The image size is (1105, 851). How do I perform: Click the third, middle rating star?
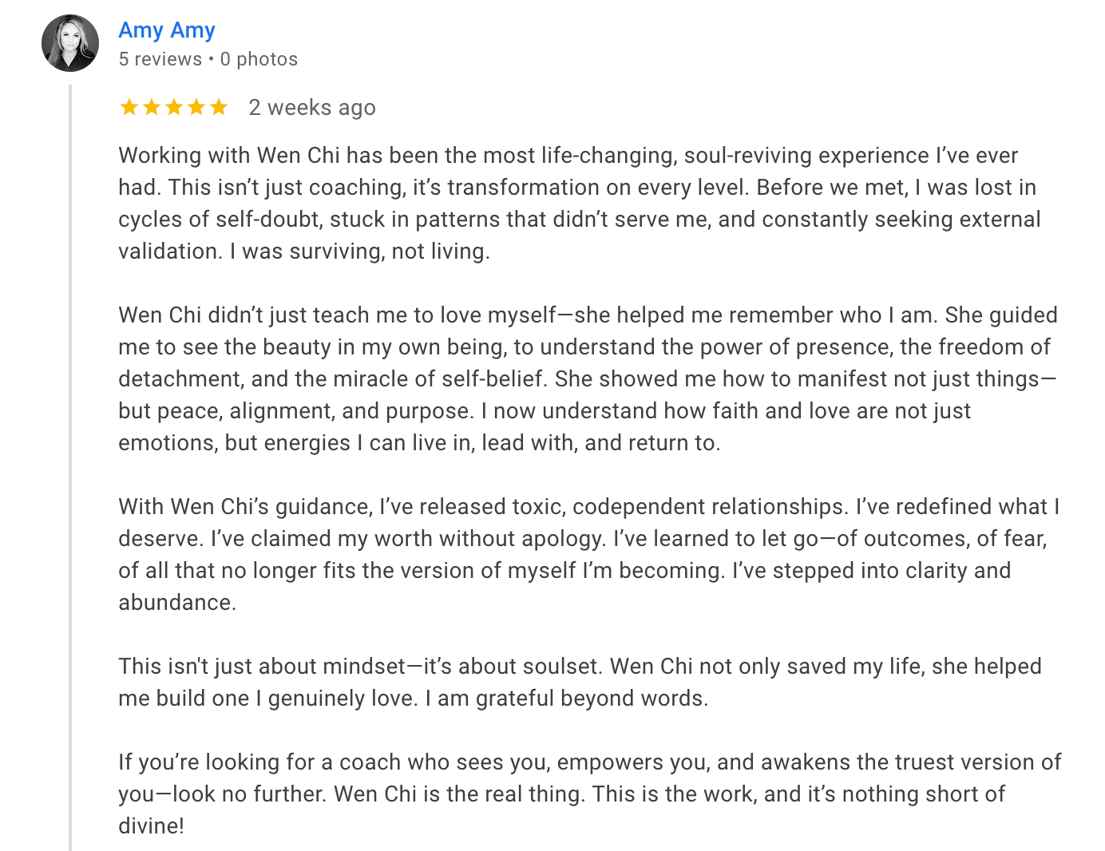click(174, 107)
